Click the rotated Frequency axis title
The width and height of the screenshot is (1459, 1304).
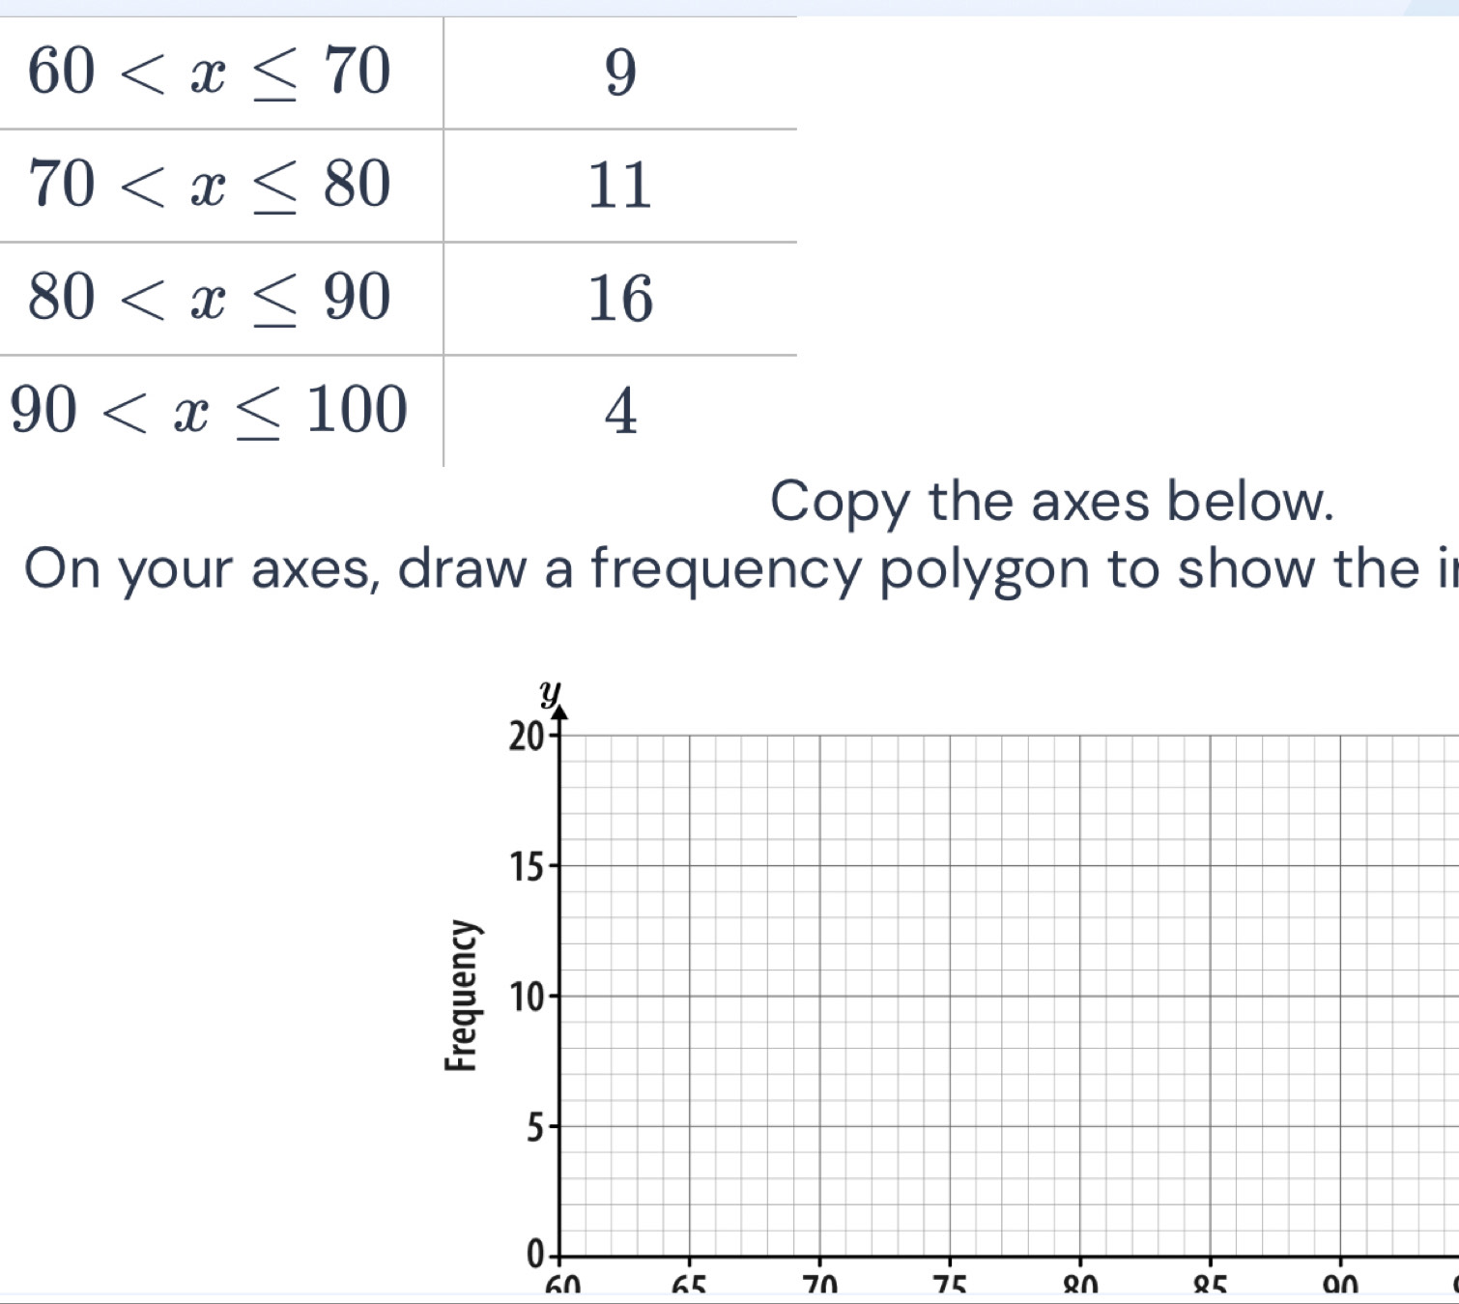pos(462,995)
